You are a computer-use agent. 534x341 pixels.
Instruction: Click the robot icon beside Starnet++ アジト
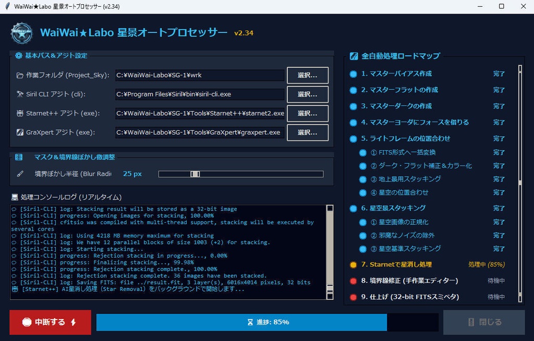[20, 113]
